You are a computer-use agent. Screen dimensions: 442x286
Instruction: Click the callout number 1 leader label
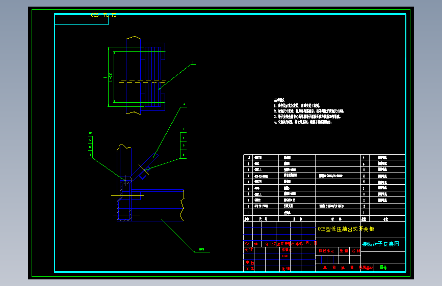(x=193, y=63)
